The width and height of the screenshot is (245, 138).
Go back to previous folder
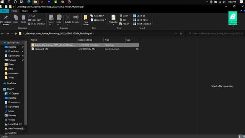[x=2, y=33]
